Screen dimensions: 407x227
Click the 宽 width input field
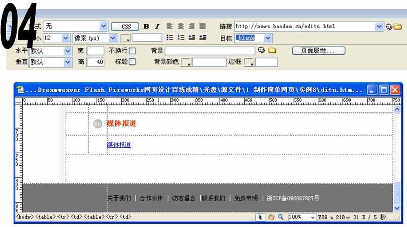coord(96,51)
